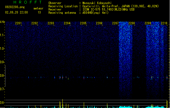Click the 2202 time marker
170x108 pixels.
35,23
